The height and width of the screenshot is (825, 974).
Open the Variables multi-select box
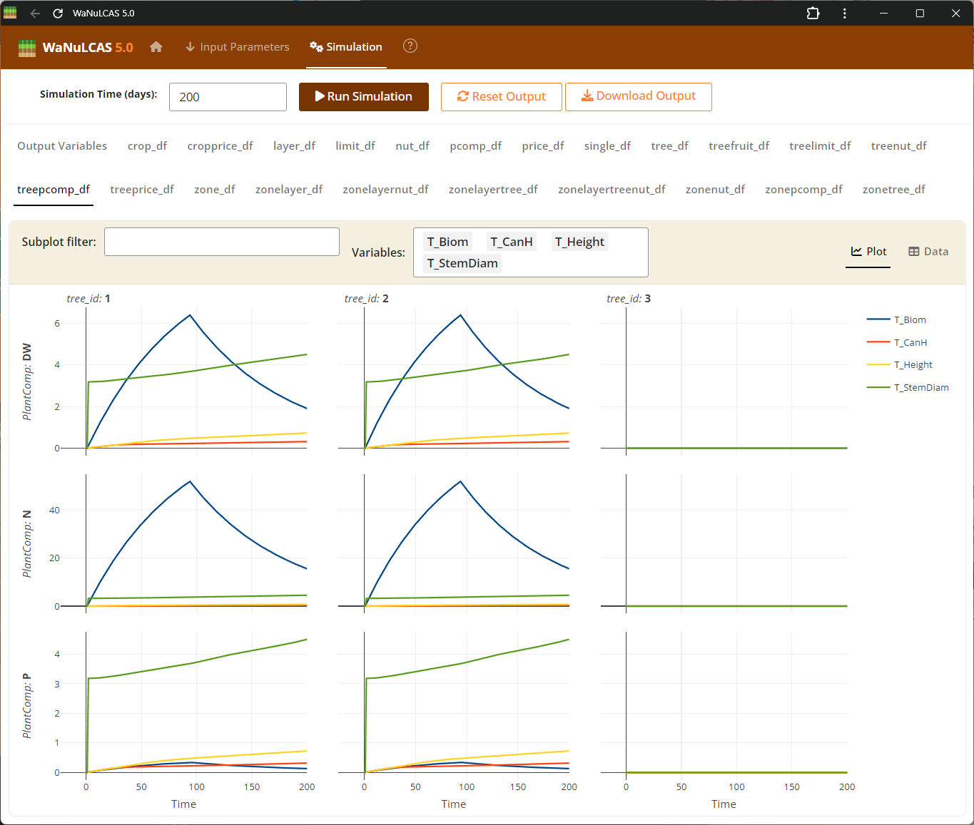571,263
